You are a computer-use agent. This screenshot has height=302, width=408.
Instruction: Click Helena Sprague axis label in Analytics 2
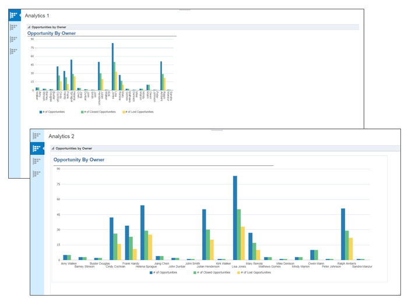pyautogui.click(x=146, y=267)
